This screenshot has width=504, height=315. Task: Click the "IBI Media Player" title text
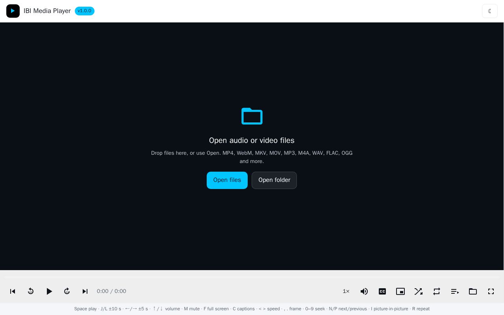coord(47,11)
